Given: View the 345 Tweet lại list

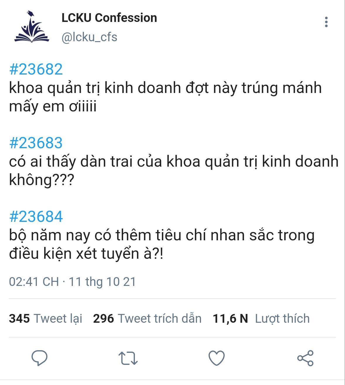Looking at the screenshot, I should (46, 319).
